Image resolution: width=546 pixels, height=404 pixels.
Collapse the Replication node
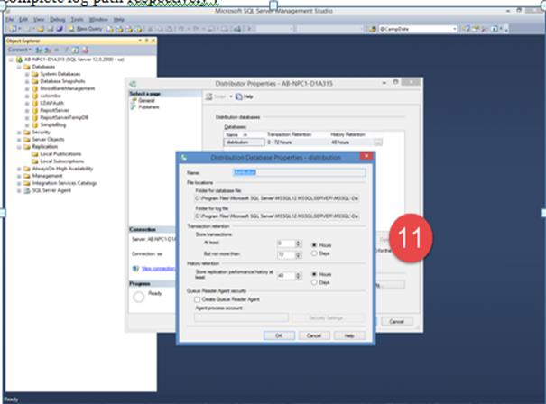point(19,147)
